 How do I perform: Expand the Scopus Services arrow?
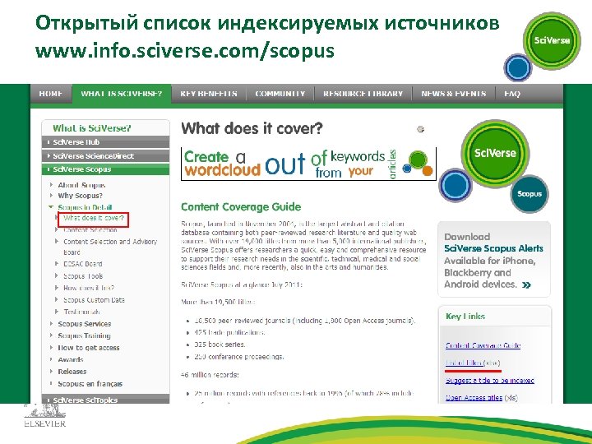(51, 324)
